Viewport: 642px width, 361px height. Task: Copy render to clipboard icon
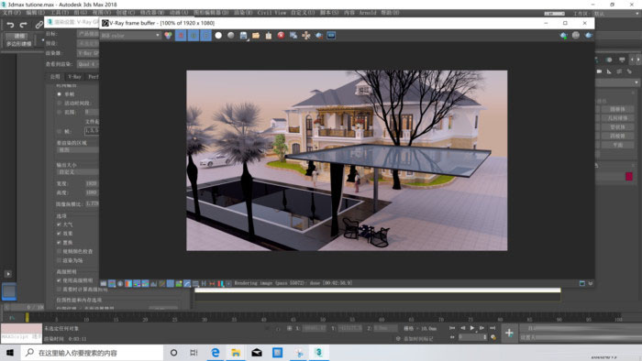(x=269, y=36)
